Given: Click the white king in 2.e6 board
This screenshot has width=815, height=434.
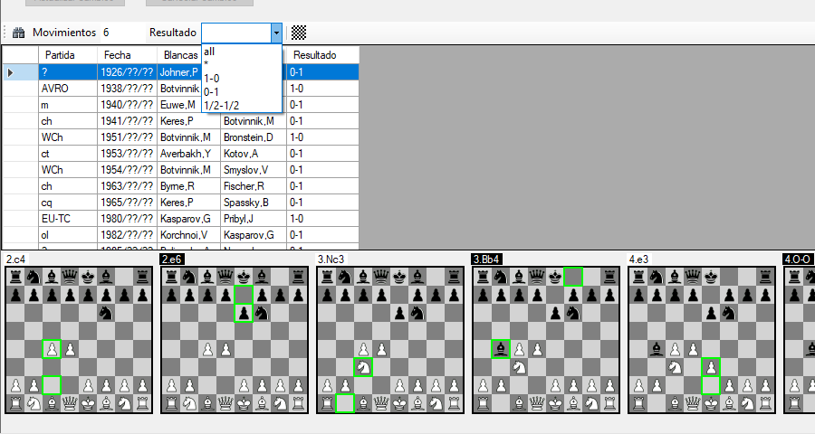Looking at the screenshot, I should click(x=244, y=403).
